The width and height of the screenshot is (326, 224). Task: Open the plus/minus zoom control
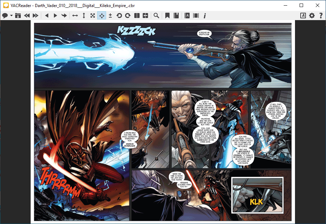110,16
